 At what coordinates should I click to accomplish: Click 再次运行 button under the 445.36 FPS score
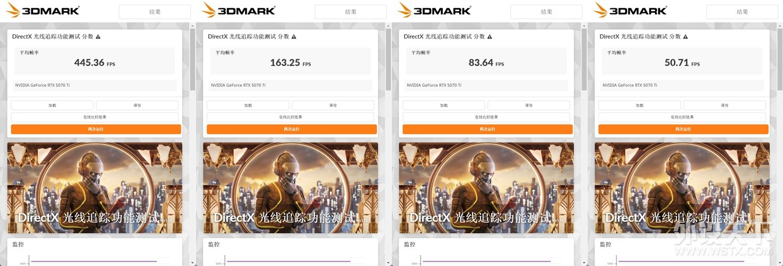click(96, 129)
